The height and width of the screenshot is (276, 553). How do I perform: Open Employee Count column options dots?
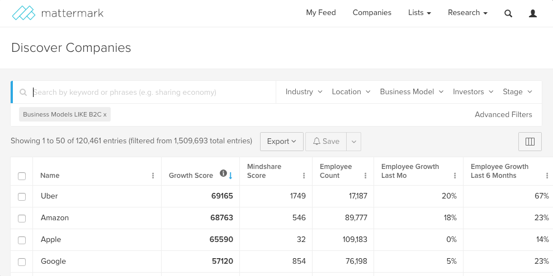(x=365, y=176)
